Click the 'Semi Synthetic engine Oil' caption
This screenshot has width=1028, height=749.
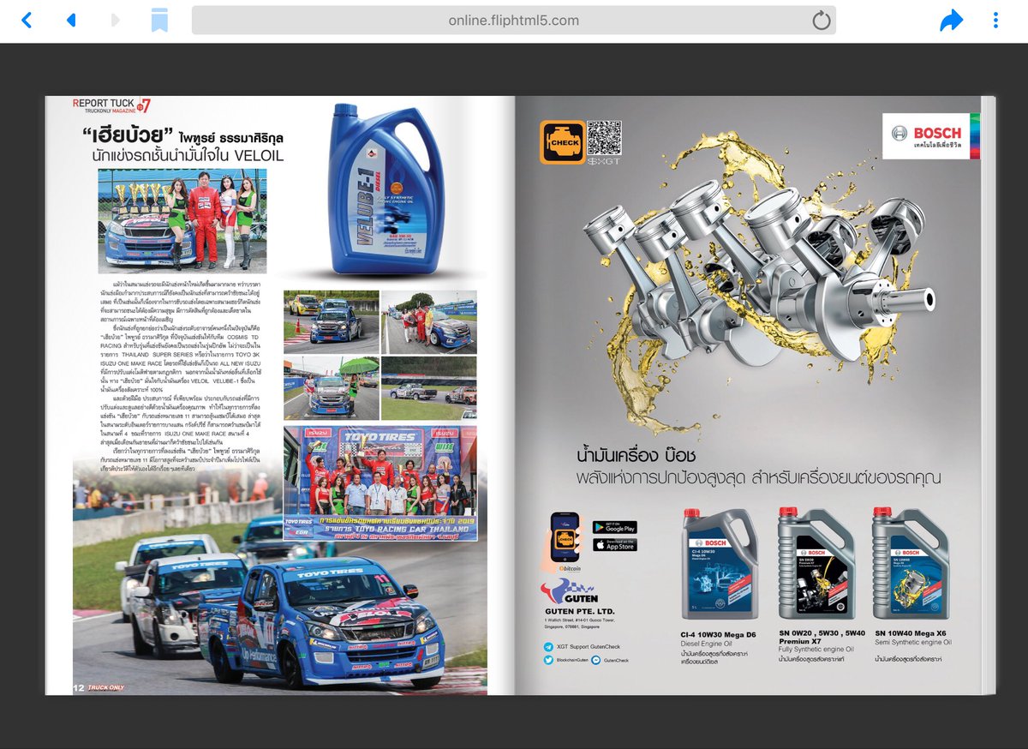[x=913, y=643]
